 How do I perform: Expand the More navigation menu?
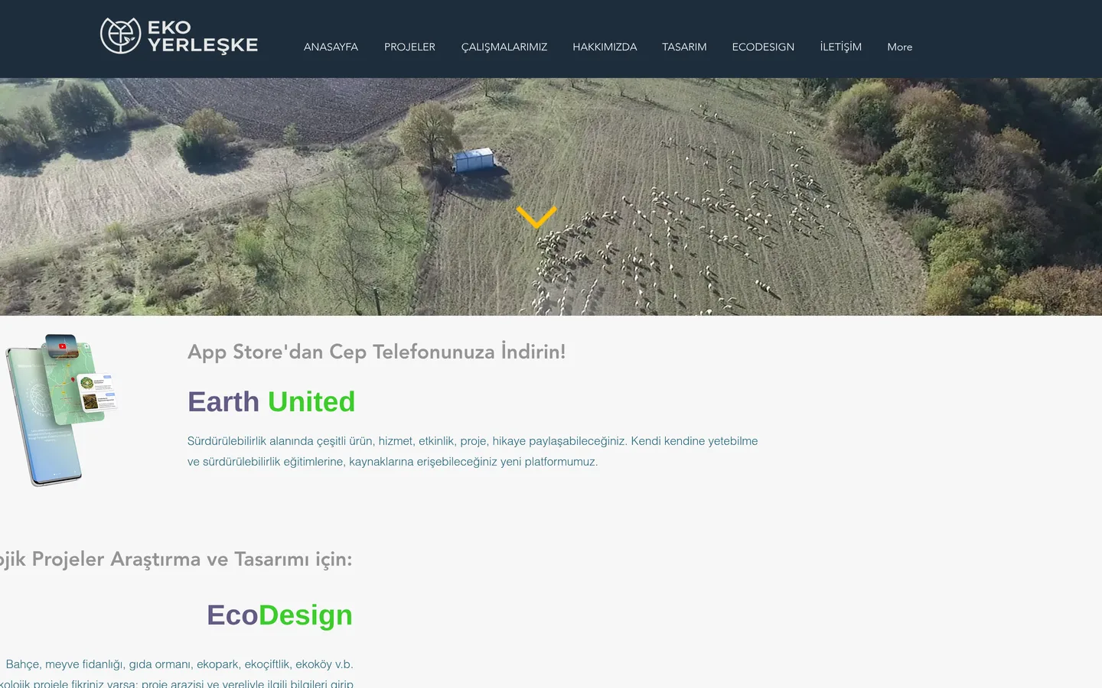coord(900,47)
